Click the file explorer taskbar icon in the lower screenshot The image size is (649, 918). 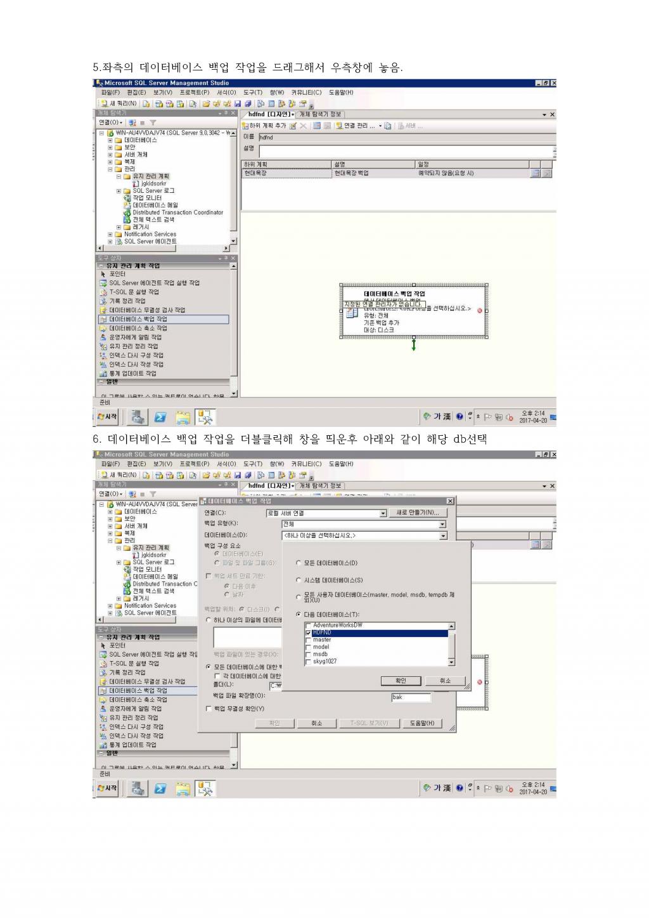[183, 789]
